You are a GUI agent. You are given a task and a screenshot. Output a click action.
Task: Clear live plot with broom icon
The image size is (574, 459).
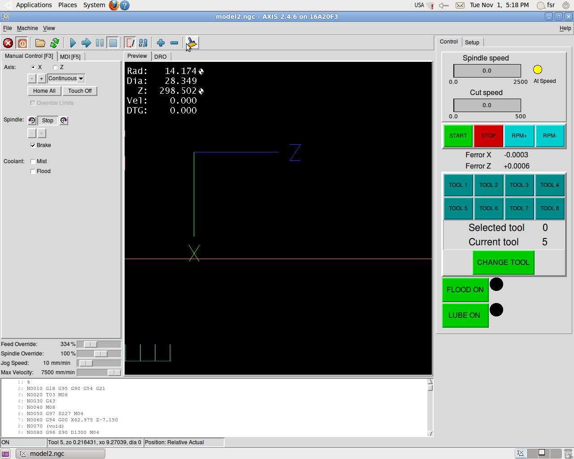coord(192,43)
